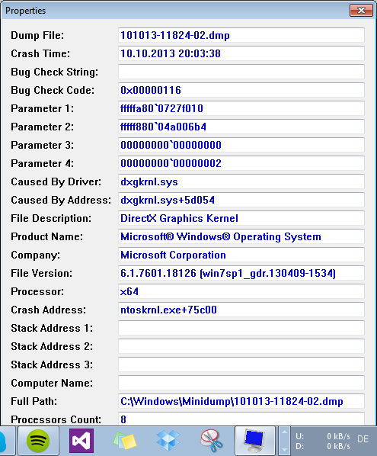The height and width of the screenshot is (456, 377).
Task: Click the empty Stack Address 2 field
Action: (241, 347)
